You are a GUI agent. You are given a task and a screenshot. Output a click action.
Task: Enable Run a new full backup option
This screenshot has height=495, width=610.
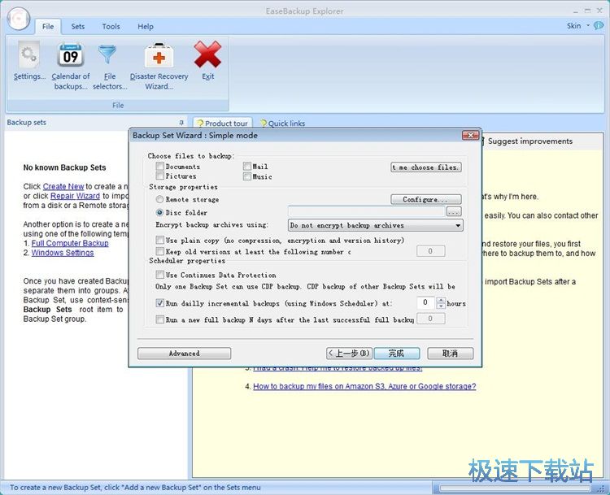160,319
